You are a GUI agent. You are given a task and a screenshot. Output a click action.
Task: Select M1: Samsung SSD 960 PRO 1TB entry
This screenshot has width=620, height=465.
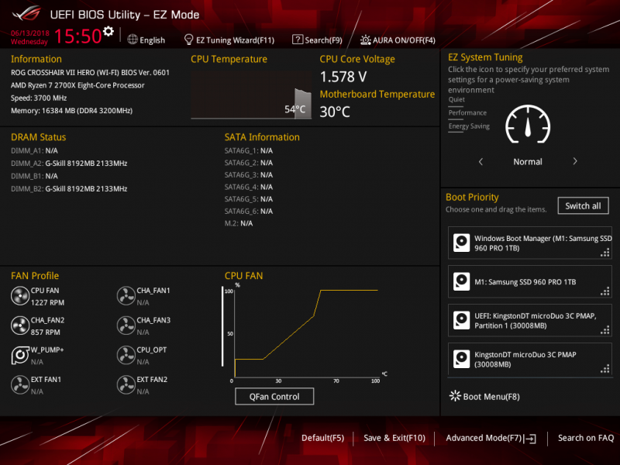click(530, 281)
